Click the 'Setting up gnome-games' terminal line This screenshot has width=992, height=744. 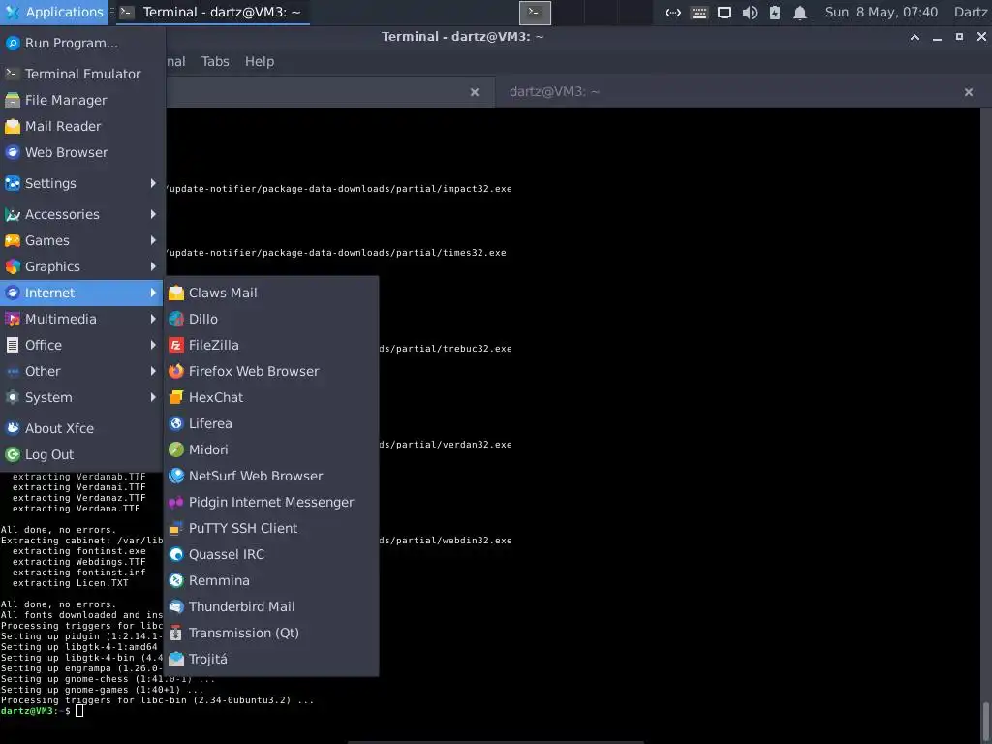(x=102, y=690)
